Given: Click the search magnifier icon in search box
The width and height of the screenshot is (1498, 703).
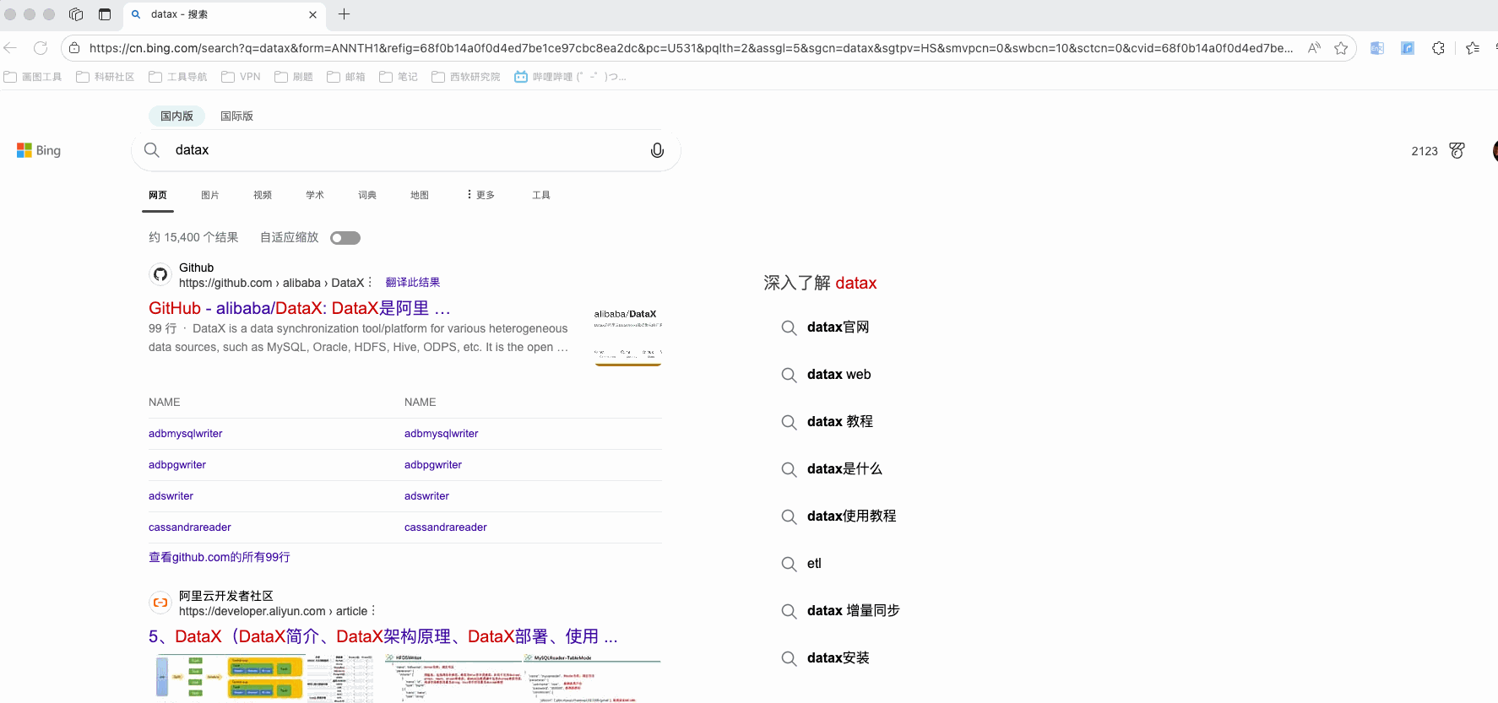Looking at the screenshot, I should [x=152, y=150].
